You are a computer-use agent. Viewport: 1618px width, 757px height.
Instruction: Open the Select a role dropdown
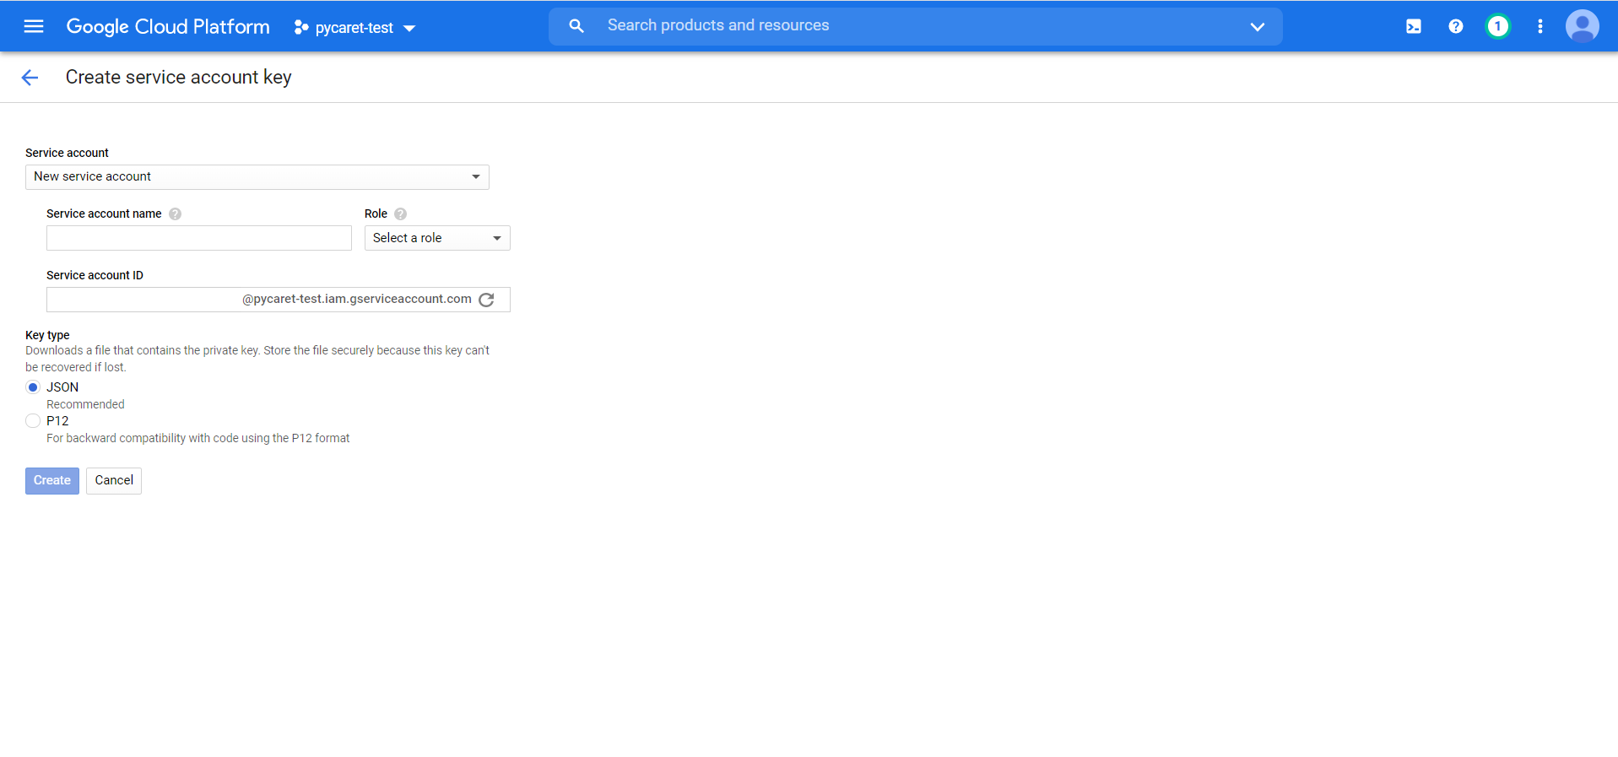click(x=436, y=239)
